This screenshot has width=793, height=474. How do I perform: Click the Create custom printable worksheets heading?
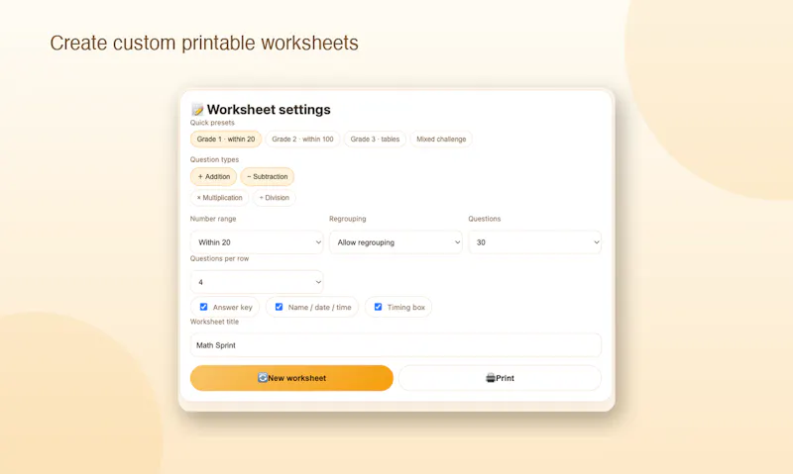(x=204, y=44)
